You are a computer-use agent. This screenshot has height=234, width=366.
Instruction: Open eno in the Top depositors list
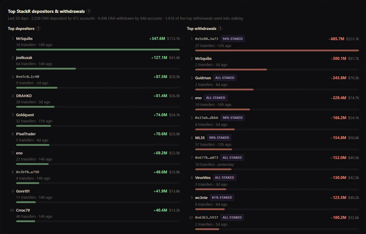[x=19, y=153]
